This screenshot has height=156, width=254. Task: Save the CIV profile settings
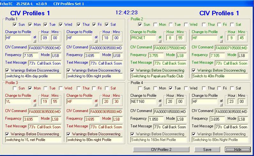pyautogui.click(x=207, y=150)
